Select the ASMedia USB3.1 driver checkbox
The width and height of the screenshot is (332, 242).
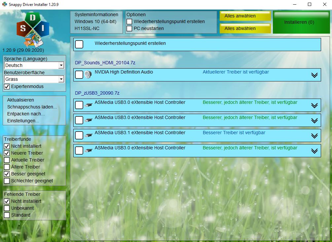coord(79,135)
